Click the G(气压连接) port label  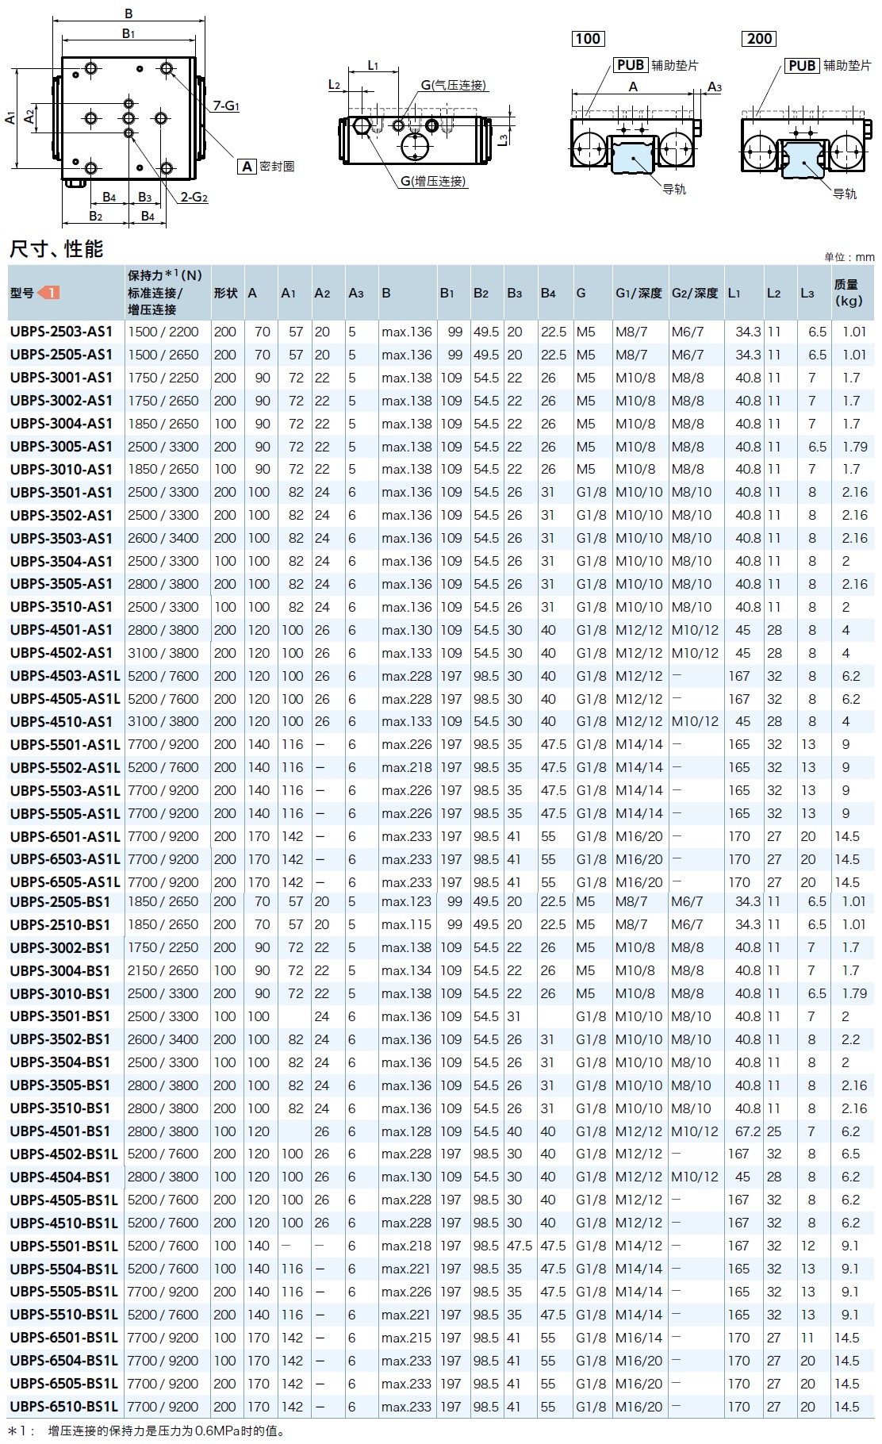tap(453, 85)
